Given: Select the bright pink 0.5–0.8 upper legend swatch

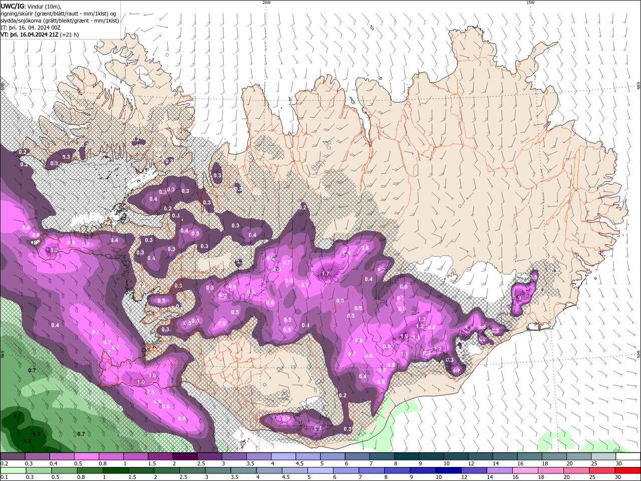Looking at the screenshot, I should [x=87, y=456].
